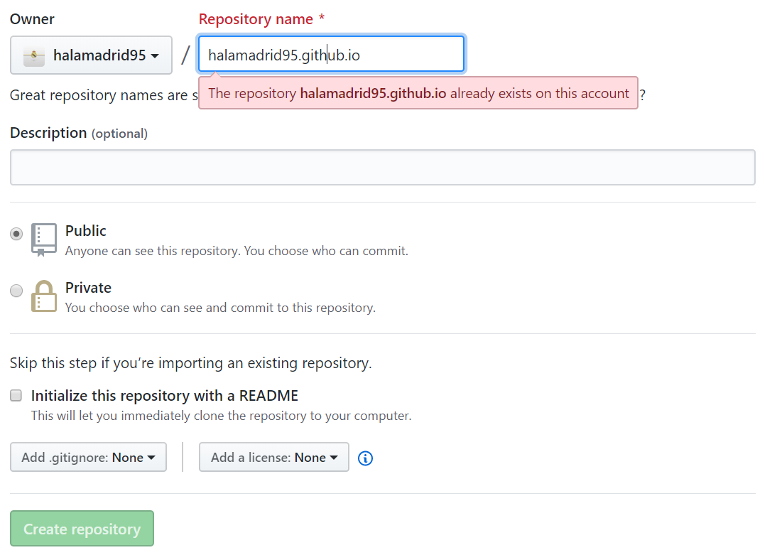Click the Private padlock icon
The image size is (777, 555).
[43, 296]
